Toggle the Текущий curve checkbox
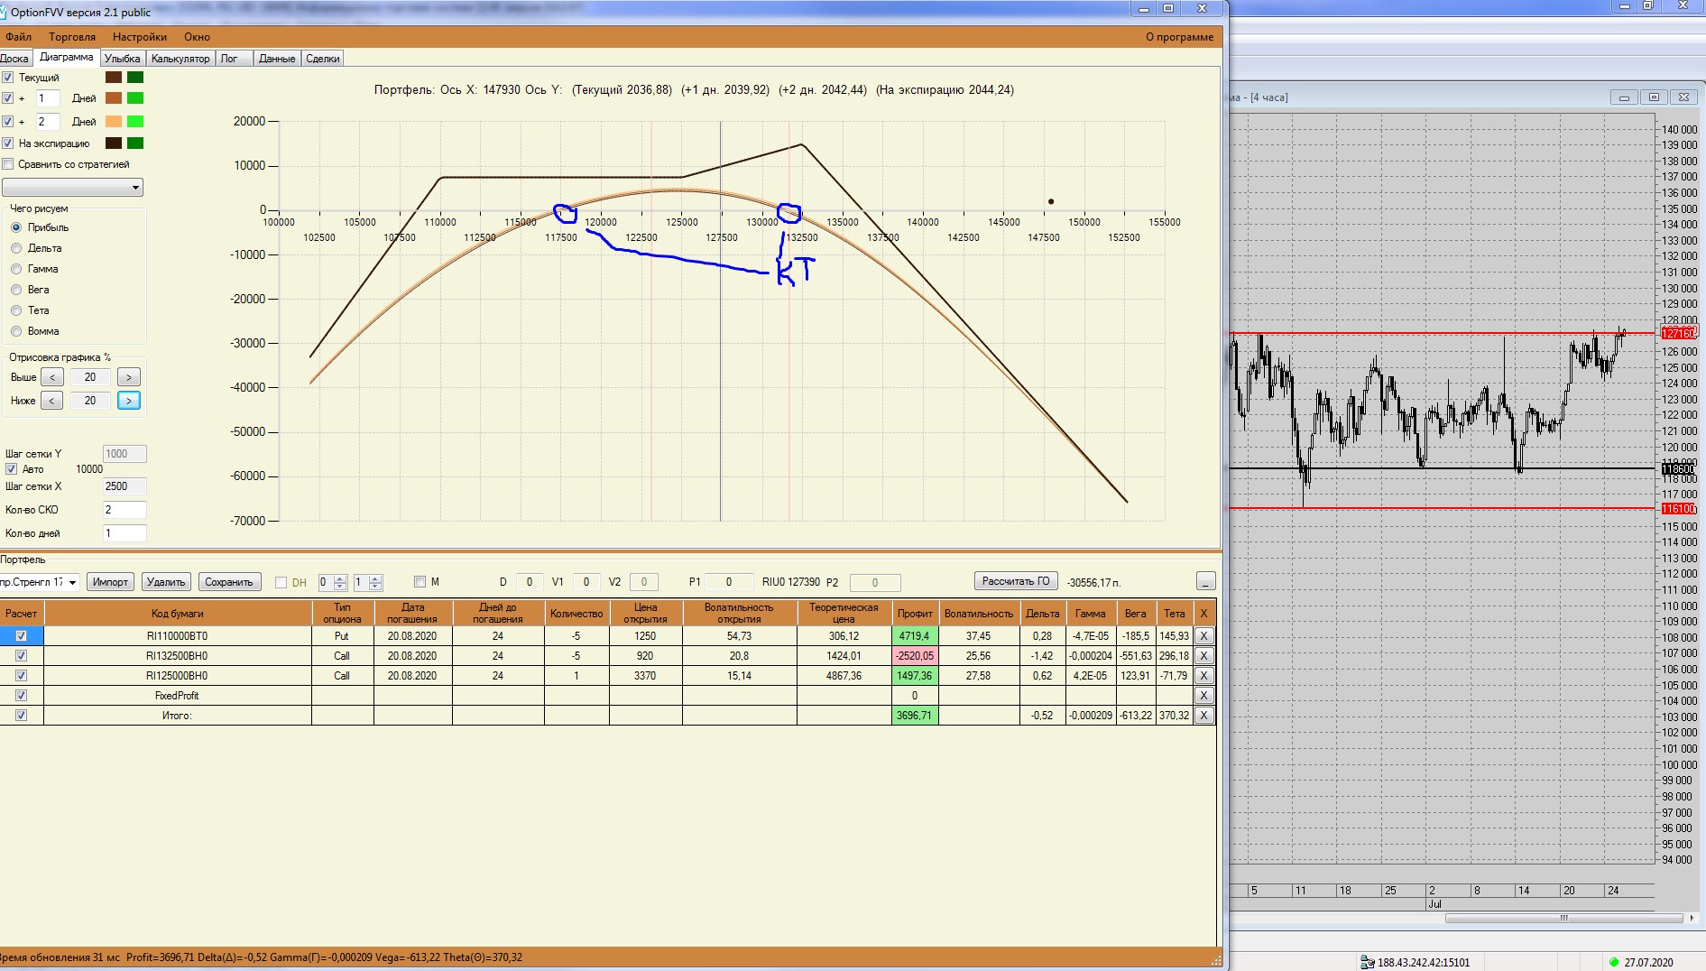The width and height of the screenshot is (1706, 971). pyautogui.click(x=8, y=78)
